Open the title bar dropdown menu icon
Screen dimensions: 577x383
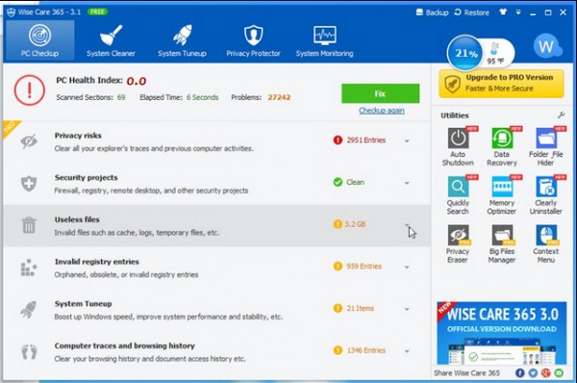[x=518, y=13]
